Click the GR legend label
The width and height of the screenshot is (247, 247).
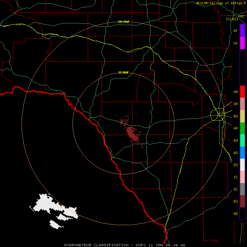click(235, 104)
